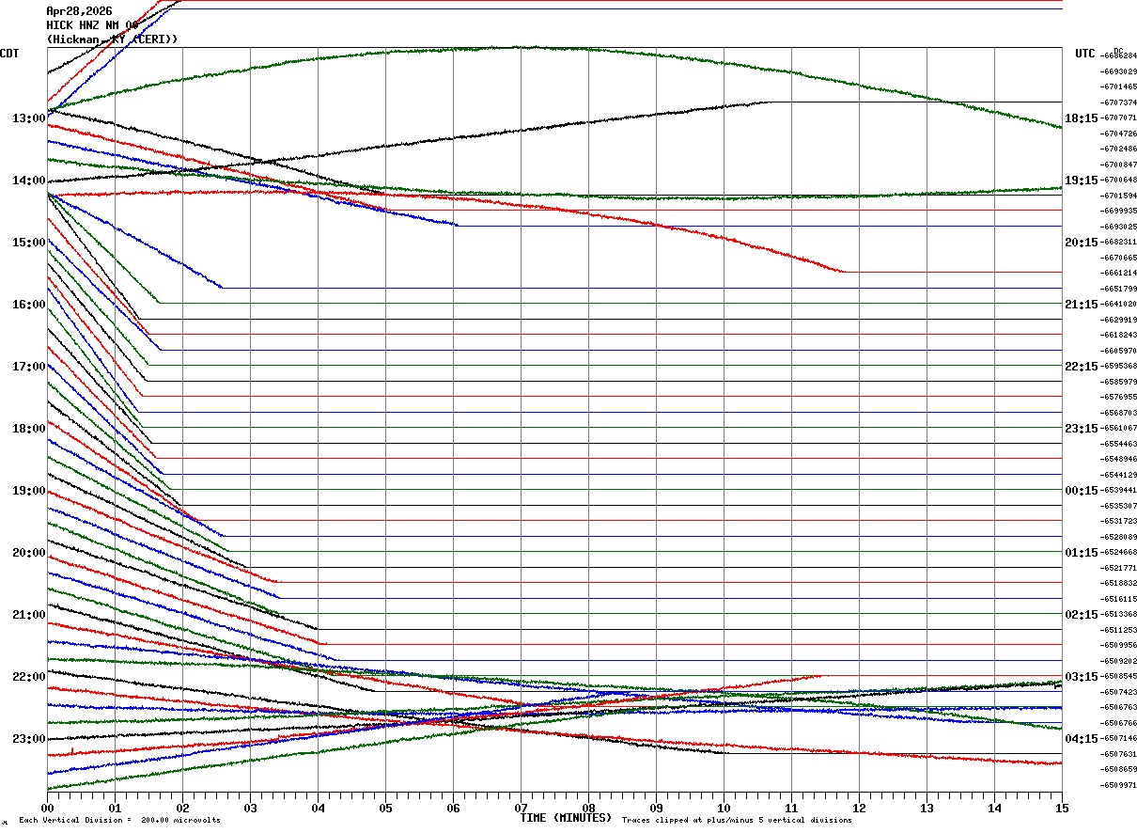This screenshot has width=1137, height=833.
Task: Click the DC offset value -6693029
Action: pos(1118,71)
